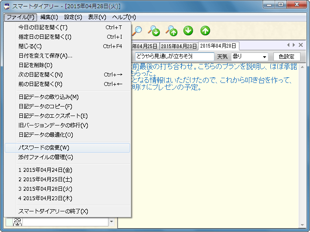Click the tab scroll-left arrow
Screen dimensions: 310x232
click(288, 45)
